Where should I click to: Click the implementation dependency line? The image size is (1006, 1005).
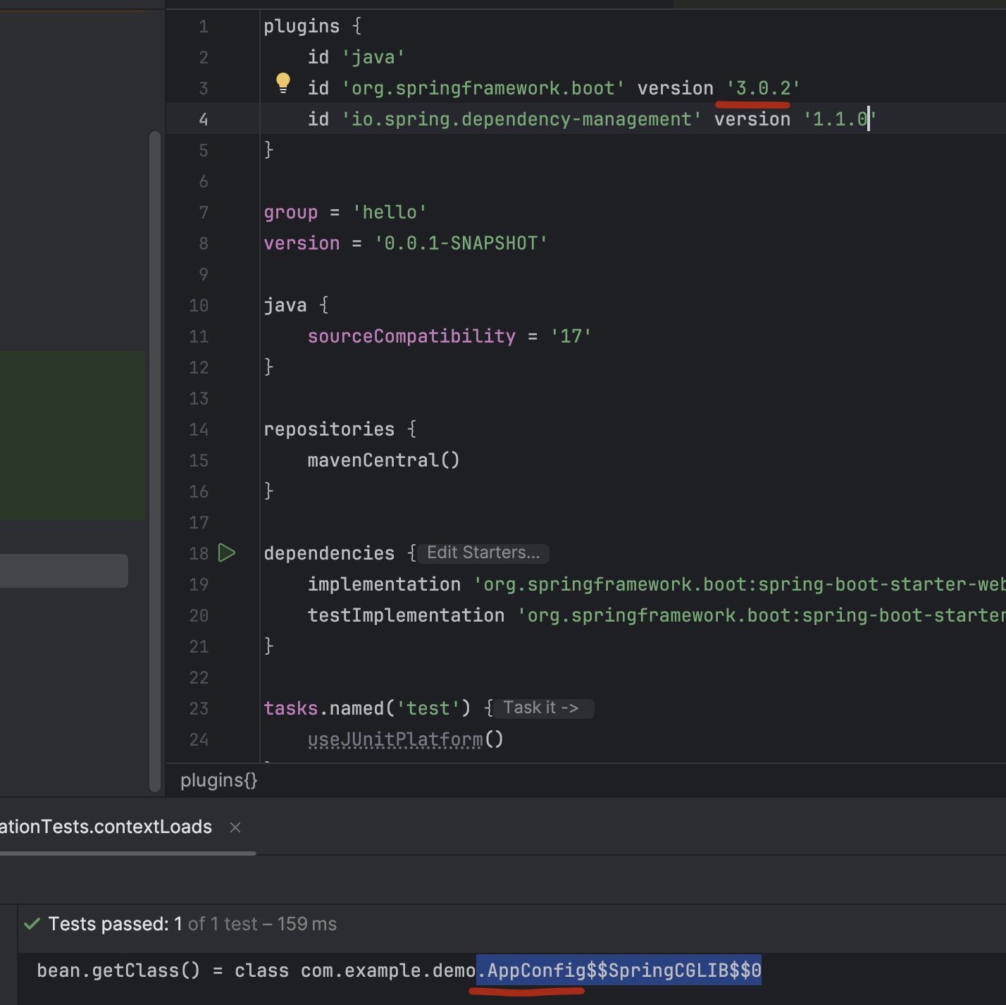(656, 584)
